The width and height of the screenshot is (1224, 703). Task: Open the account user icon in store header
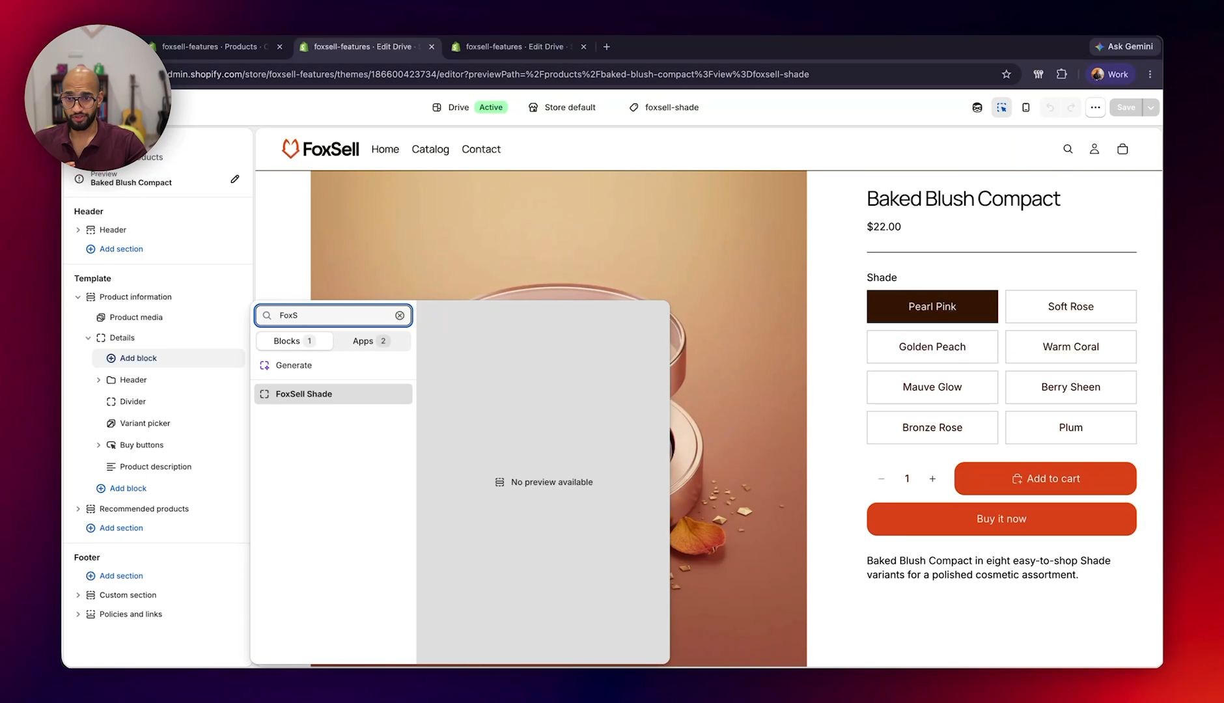point(1094,149)
